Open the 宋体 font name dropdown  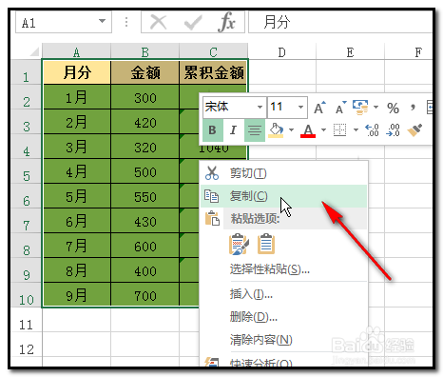click(260, 107)
